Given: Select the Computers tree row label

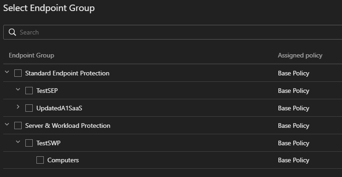Looking at the screenshot, I should point(63,160).
